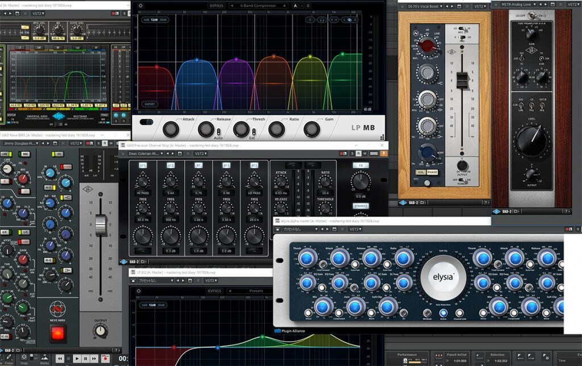Select the Marks tool icon

click(x=44, y=358)
